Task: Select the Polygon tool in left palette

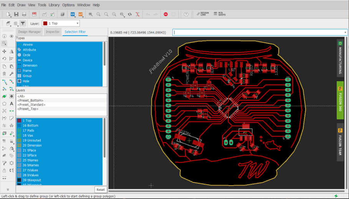Action: pyautogui.click(x=4, y=104)
